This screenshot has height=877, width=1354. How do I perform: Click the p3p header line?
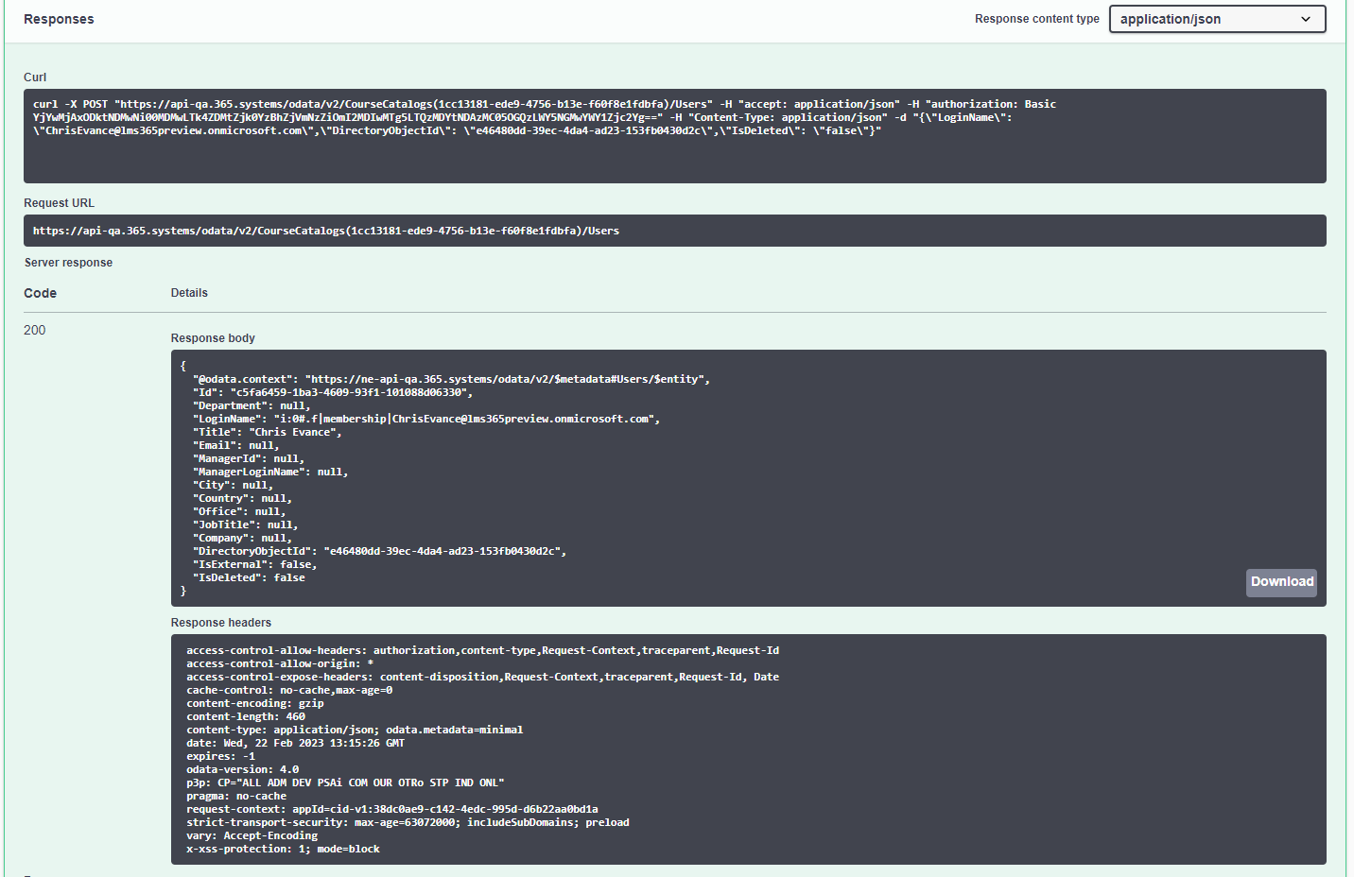(345, 782)
